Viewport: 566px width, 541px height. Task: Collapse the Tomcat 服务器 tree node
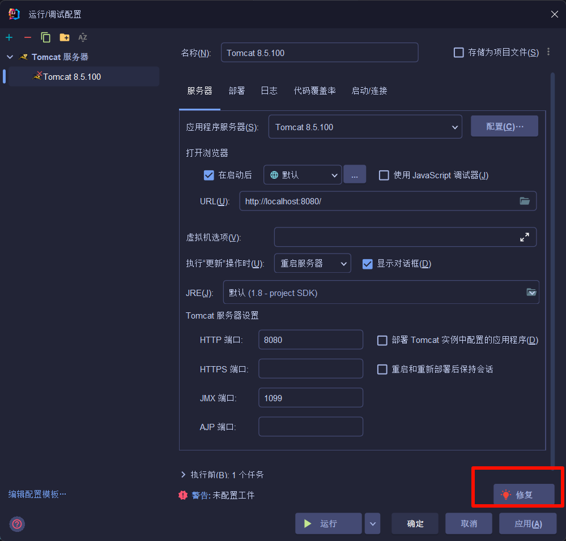(10, 57)
